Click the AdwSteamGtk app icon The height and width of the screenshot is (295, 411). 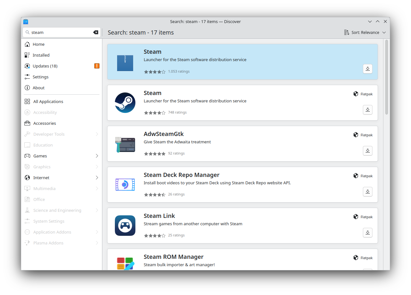pos(125,144)
